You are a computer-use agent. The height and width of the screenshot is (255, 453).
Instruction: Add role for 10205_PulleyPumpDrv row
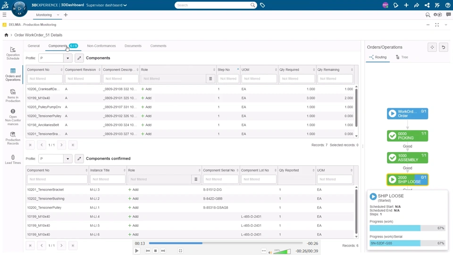[146, 107]
